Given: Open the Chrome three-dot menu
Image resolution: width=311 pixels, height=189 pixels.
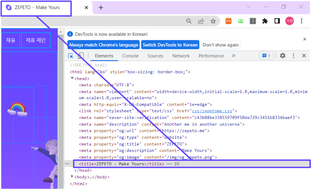Looking at the screenshot, I should point(302,21).
